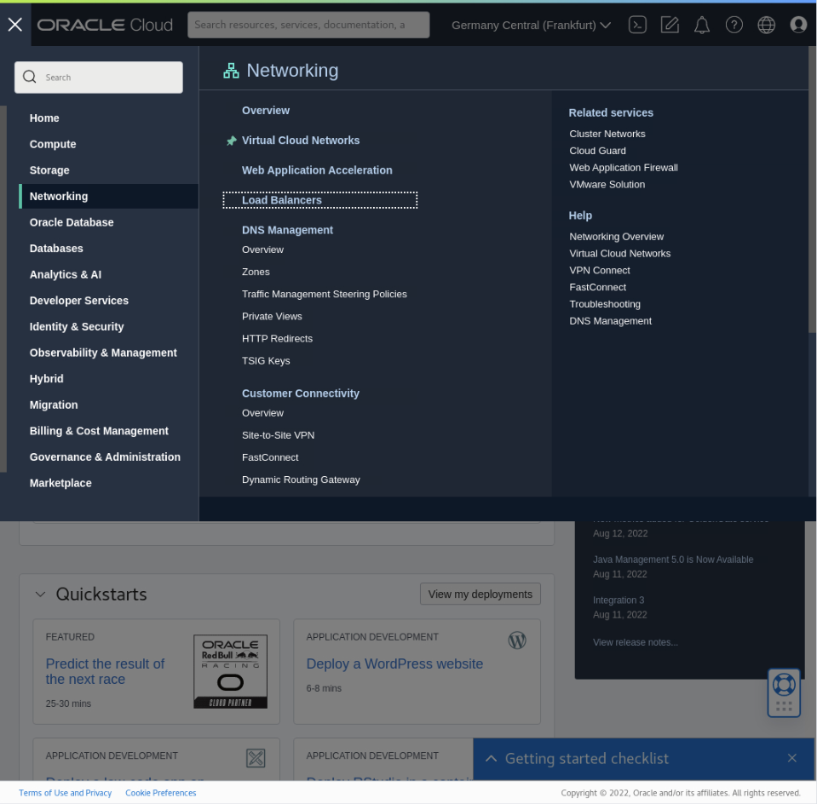
Task: Open the user profile avatar icon
Action: tap(798, 25)
